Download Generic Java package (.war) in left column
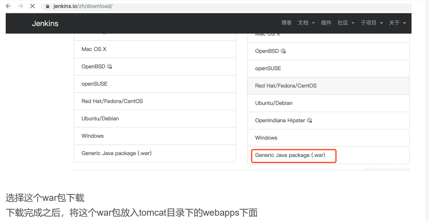The image size is (429, 221). pyautogui.click(x=155, y=153)
